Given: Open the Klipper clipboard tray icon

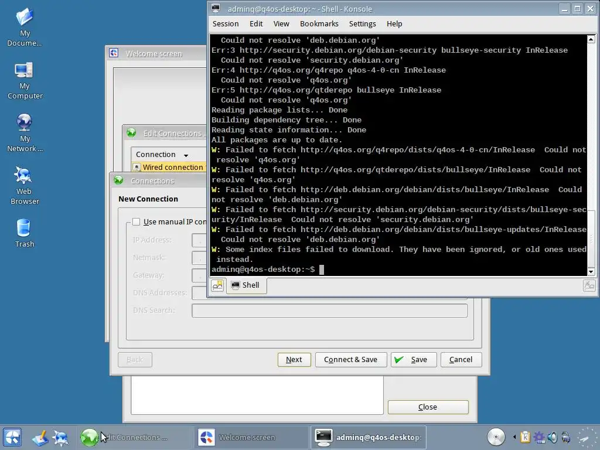Looking at the screenshot, I should [526, 437].
